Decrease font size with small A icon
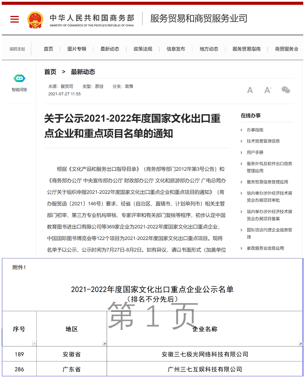Image resolution: width=305 pixels, height=378 pixels. (x=250, y=90)
